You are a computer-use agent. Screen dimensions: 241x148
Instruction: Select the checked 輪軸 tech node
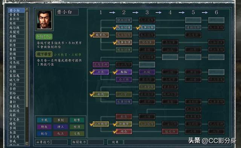point(124,72)
